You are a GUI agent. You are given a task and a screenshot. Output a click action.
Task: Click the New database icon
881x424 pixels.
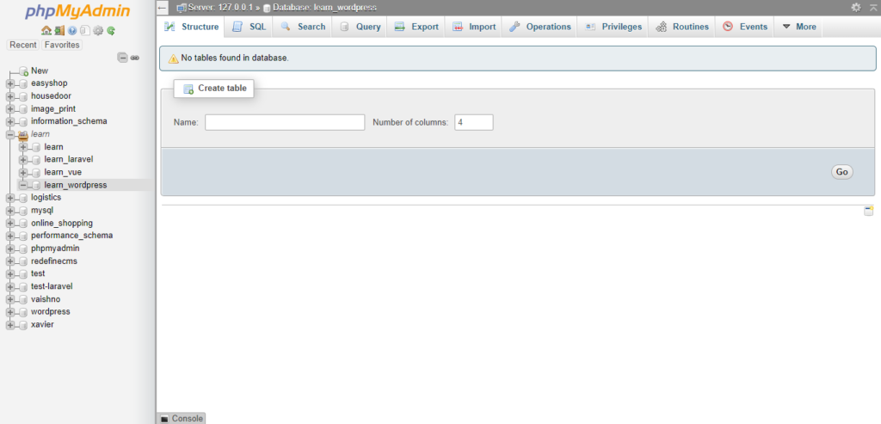pos(23,71)
